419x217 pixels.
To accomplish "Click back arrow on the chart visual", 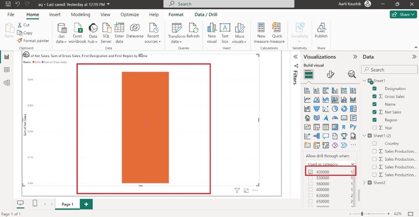I will pos(26,55).
